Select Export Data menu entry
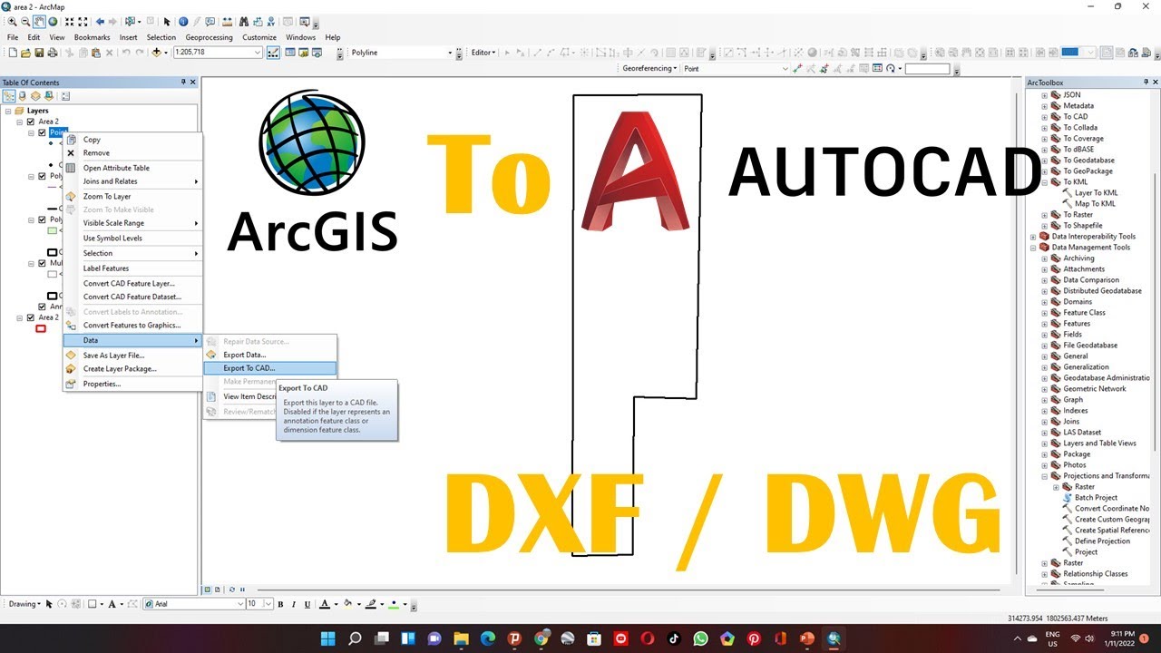This screenshot has width=1161, height=653. click(270, 355)
